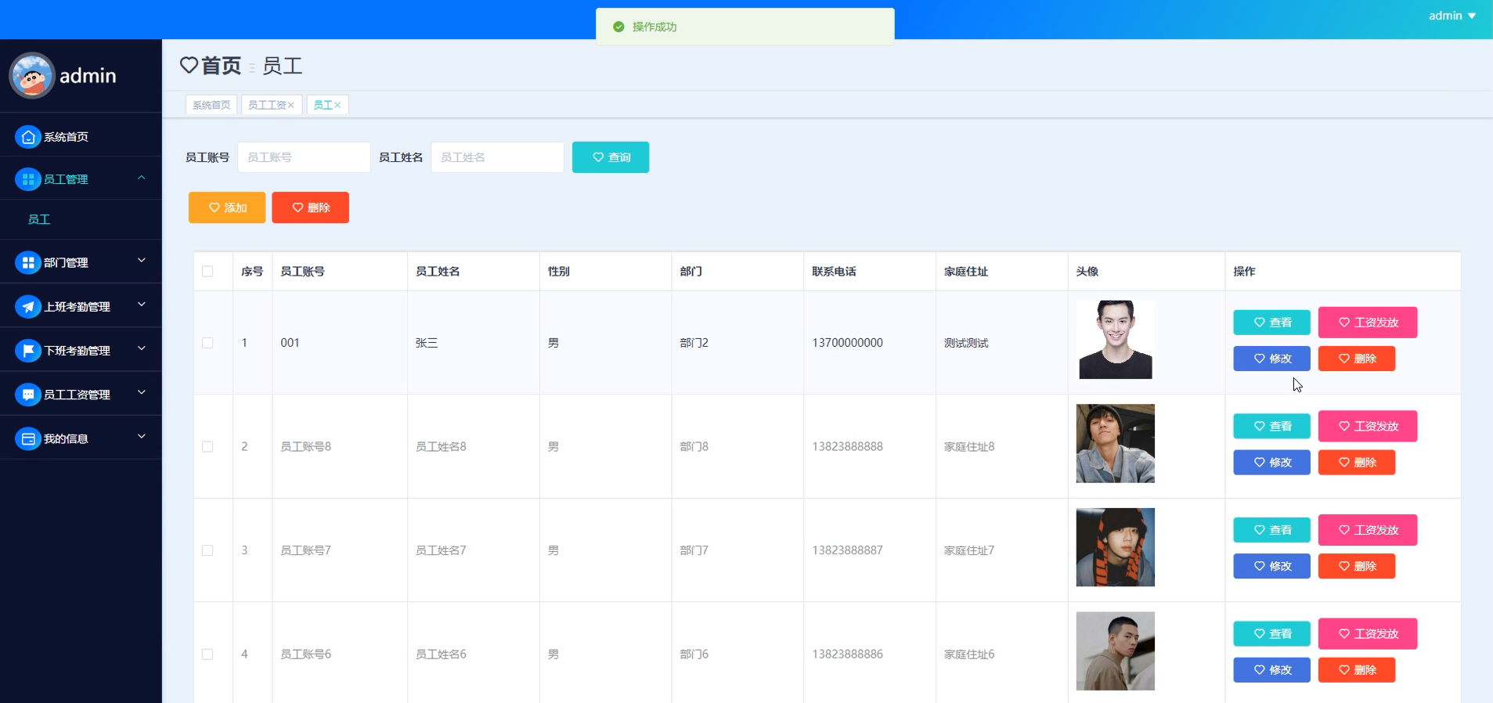
Task: Click the 员工管理 grid icon
Action: point(28,179)
